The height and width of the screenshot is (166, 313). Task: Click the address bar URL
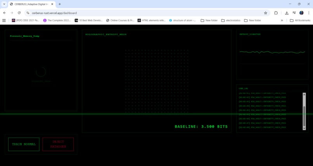pos(54,13)
